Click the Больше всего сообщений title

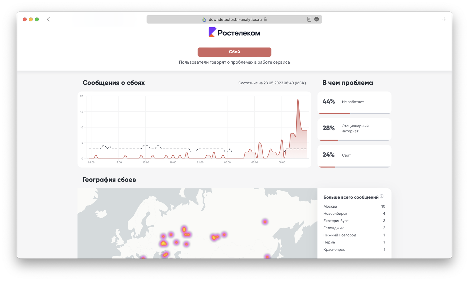[x=351, y=197]
